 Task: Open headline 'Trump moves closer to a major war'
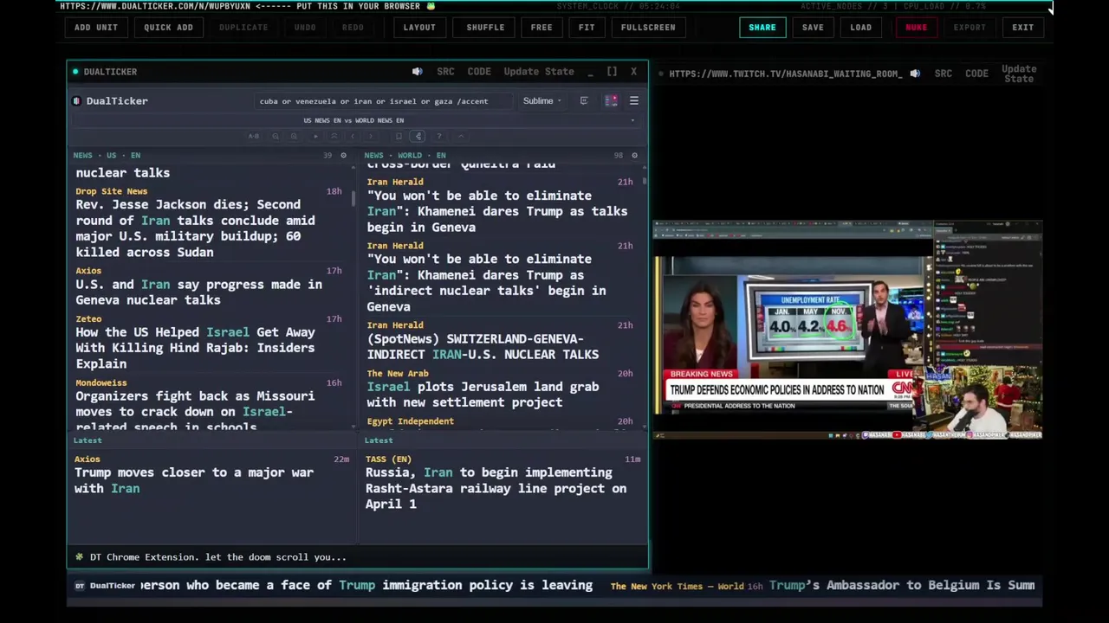pos(194,481)
